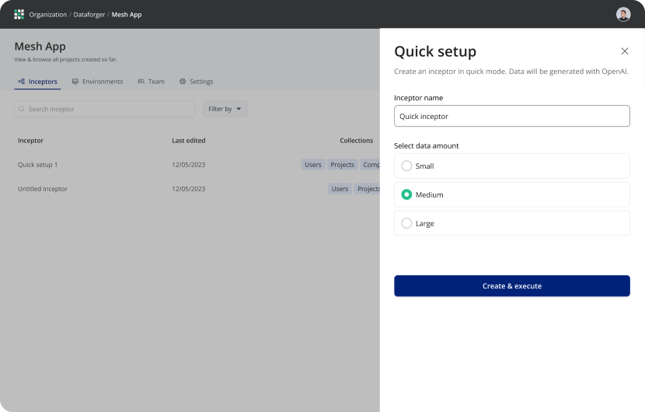Close the Quick setup panel
This screenshot has height=412, width=645.
tap(625, 51)
